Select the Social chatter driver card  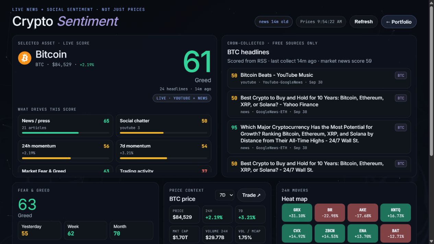tap(163, 126)
